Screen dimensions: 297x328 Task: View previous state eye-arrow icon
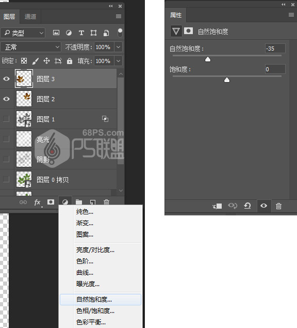tap(232, 206)
